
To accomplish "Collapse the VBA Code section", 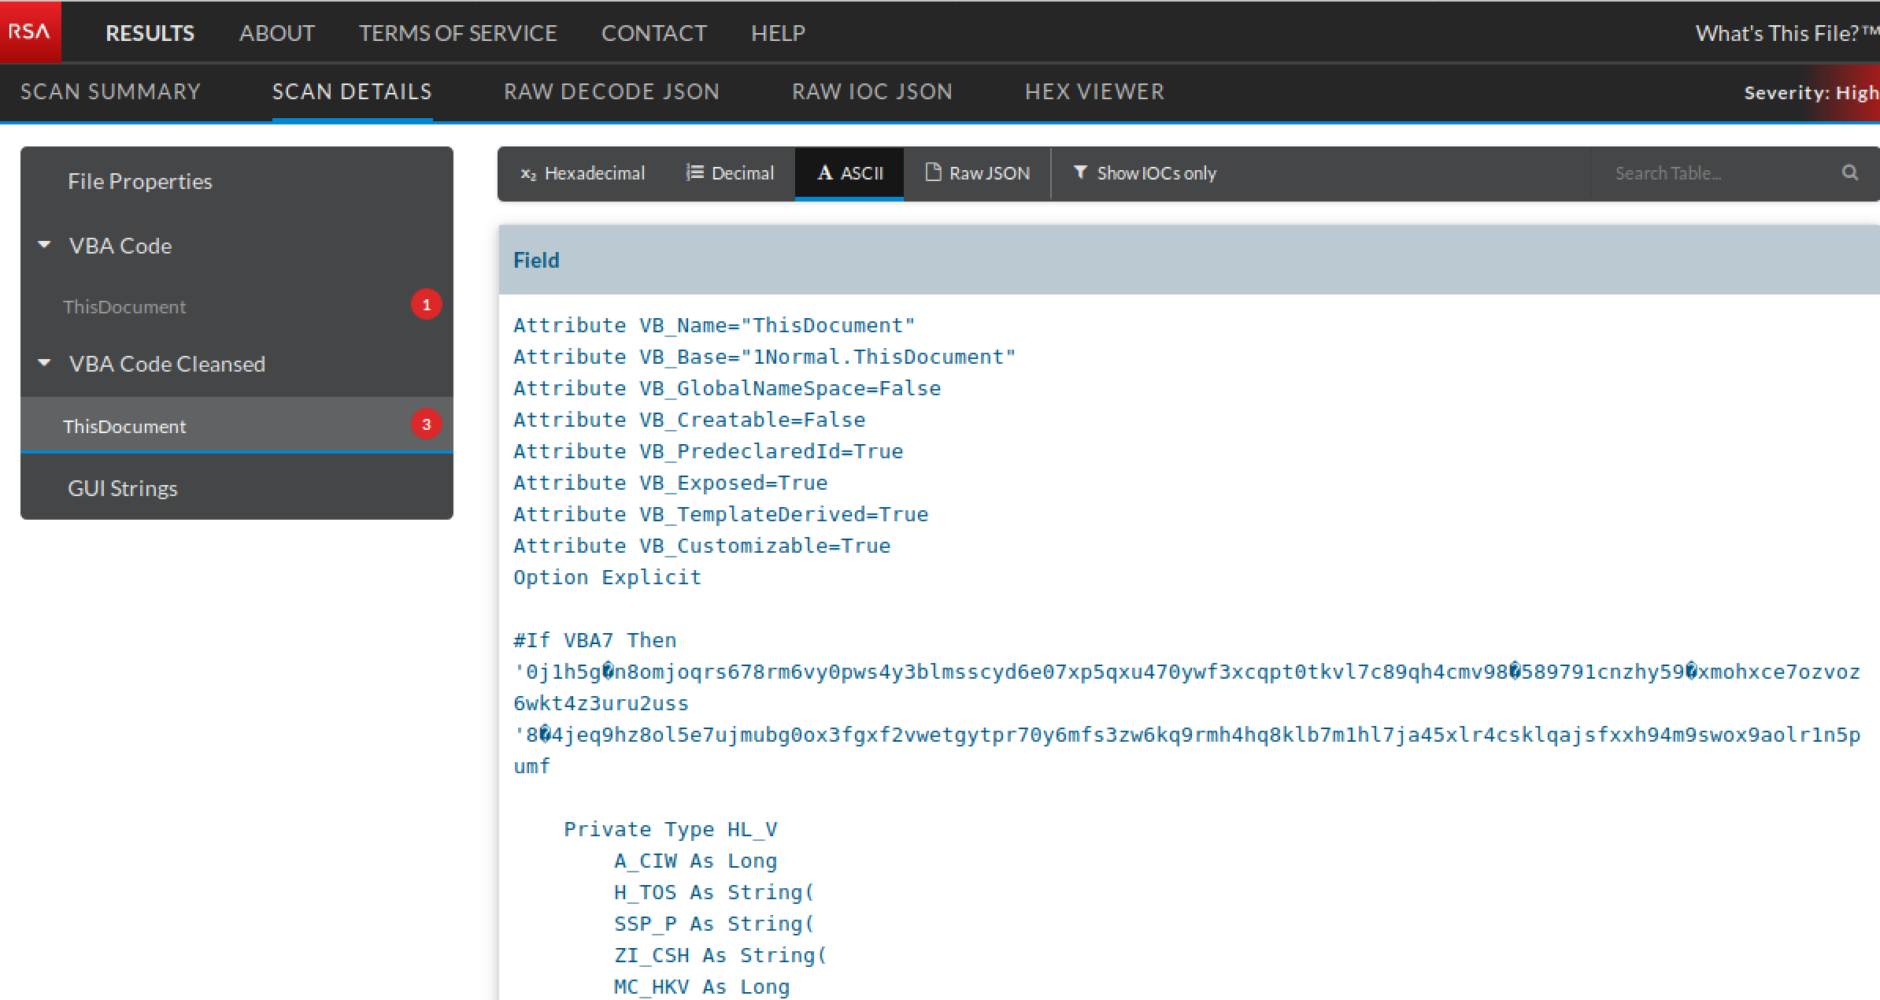I will (x=45, y=246).
